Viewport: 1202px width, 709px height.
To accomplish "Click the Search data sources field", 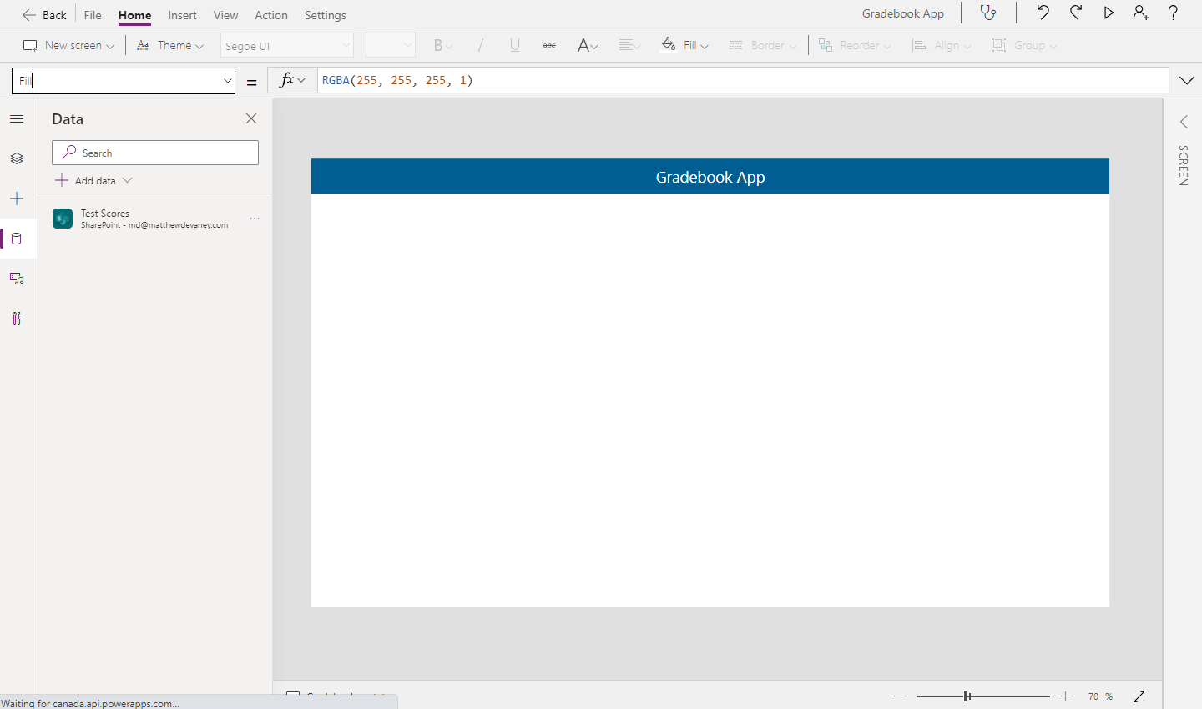I will pos(154,153).
